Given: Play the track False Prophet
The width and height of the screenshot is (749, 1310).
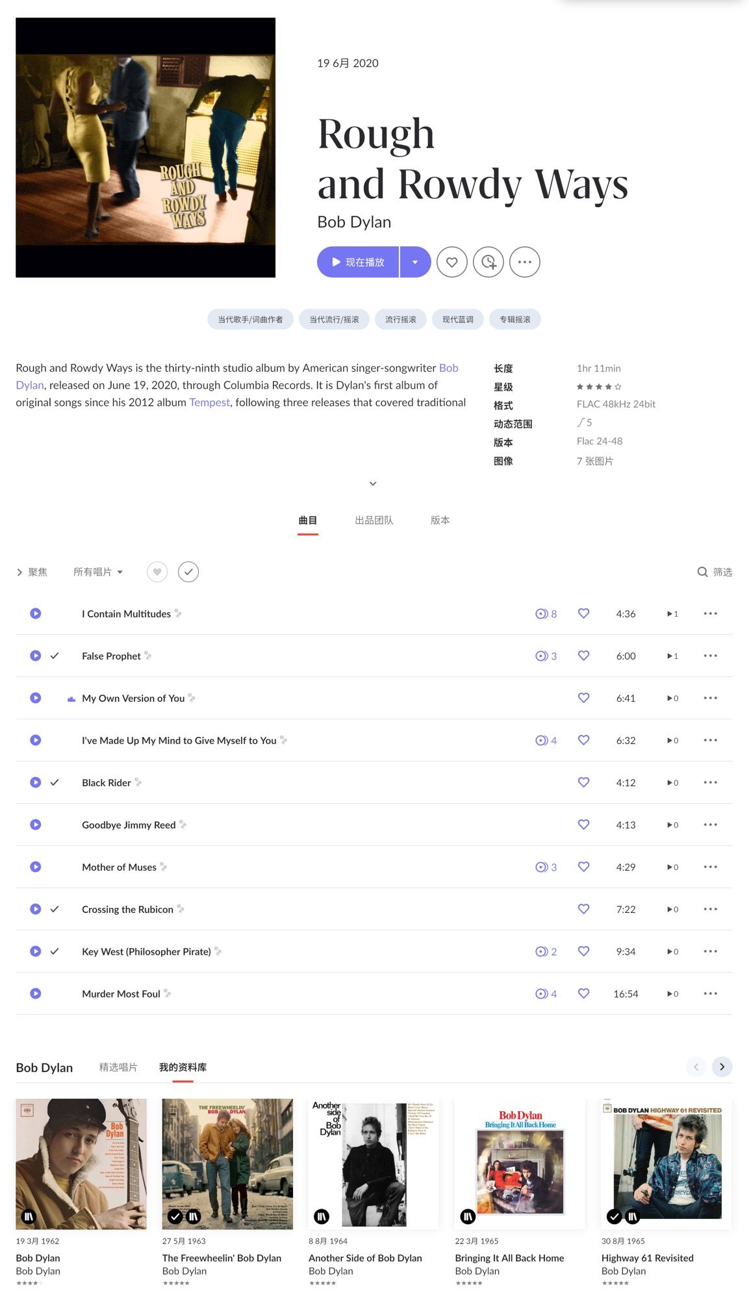Looking at the screenshot, I should coord(36,656).
